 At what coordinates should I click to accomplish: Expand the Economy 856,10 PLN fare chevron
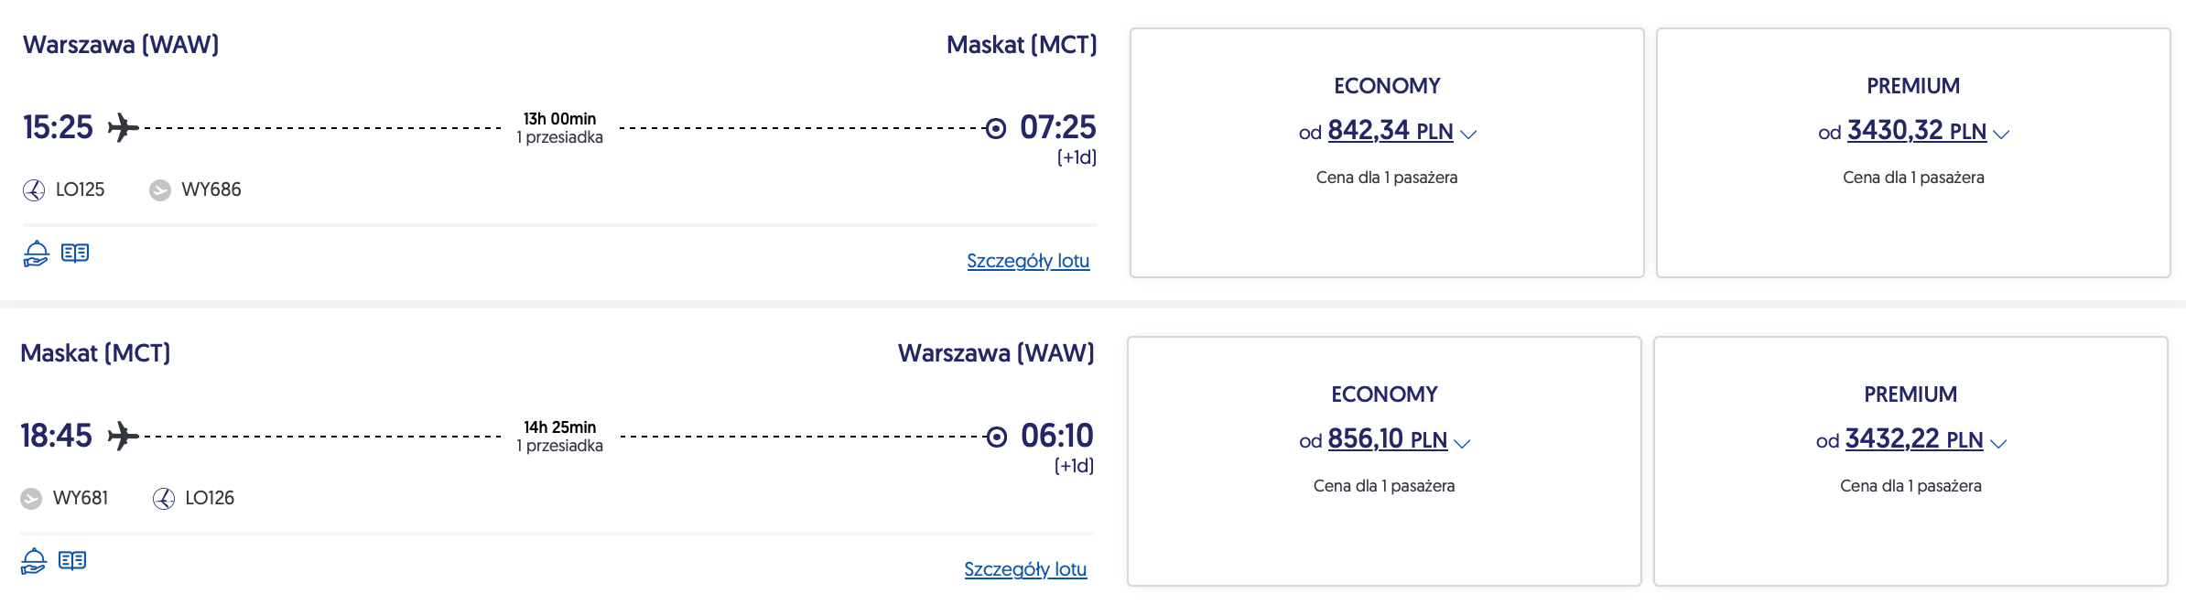pos(1462,444)
